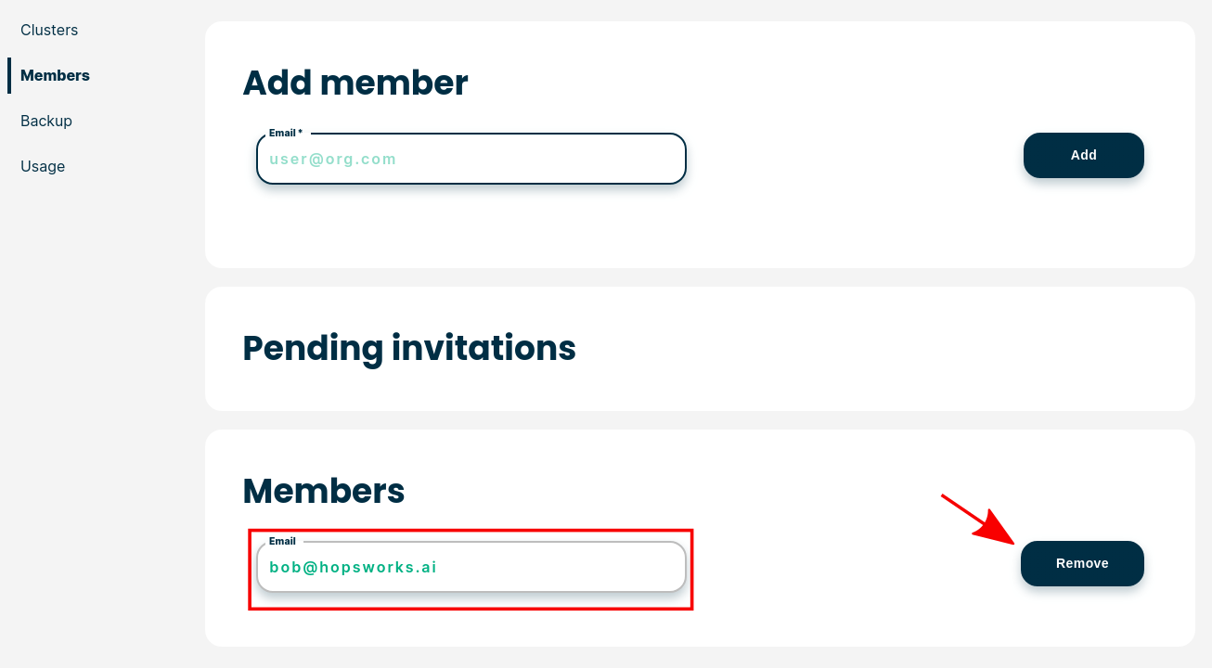Viewport: 1212px width, 668px height.
Task: Click empty area of Pending invitations card
Action: pyautogui.click(x=882, y=349)
